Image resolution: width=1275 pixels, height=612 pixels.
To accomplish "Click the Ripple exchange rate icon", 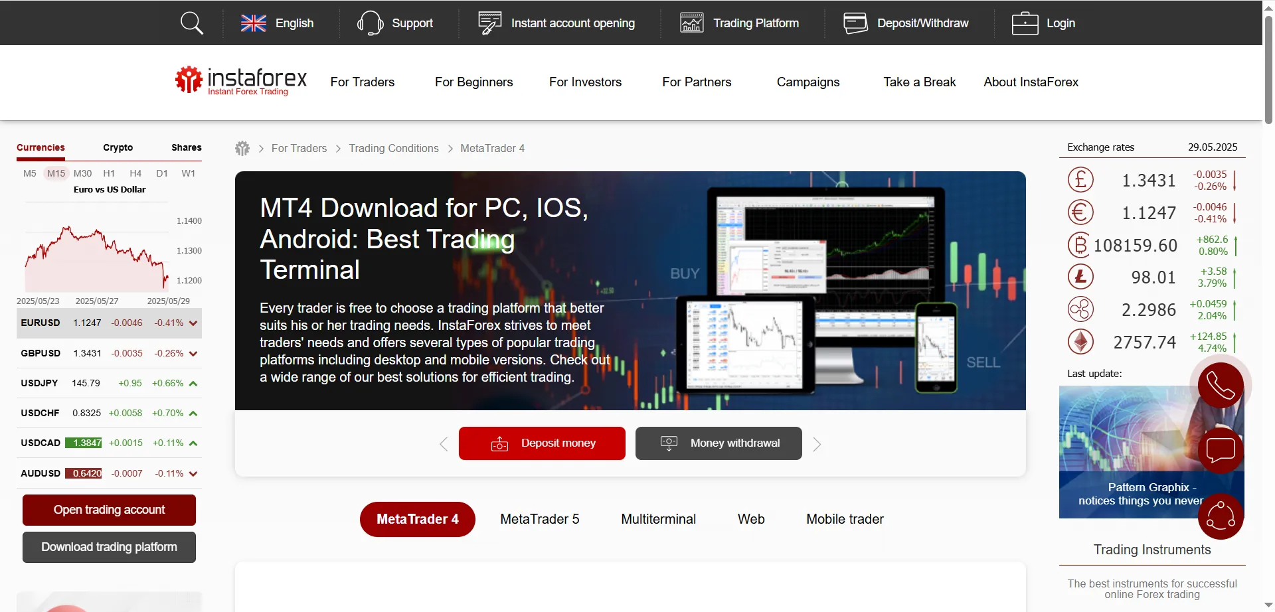I will coord(1080,309).
